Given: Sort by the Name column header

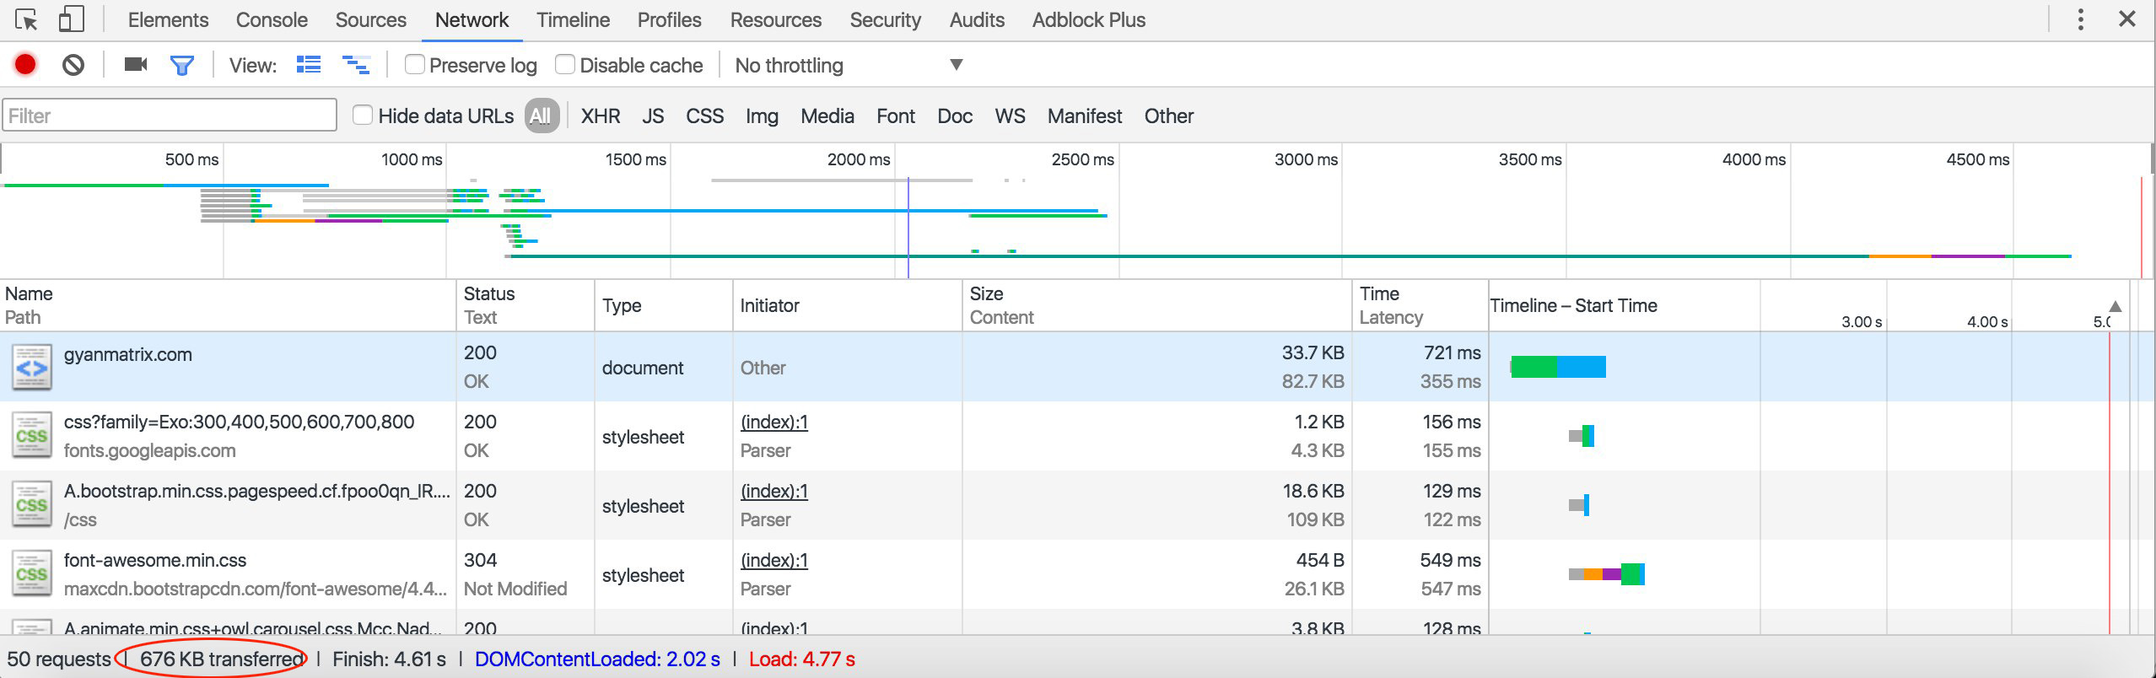Looking at the screenshot, I should pos(228,305).
